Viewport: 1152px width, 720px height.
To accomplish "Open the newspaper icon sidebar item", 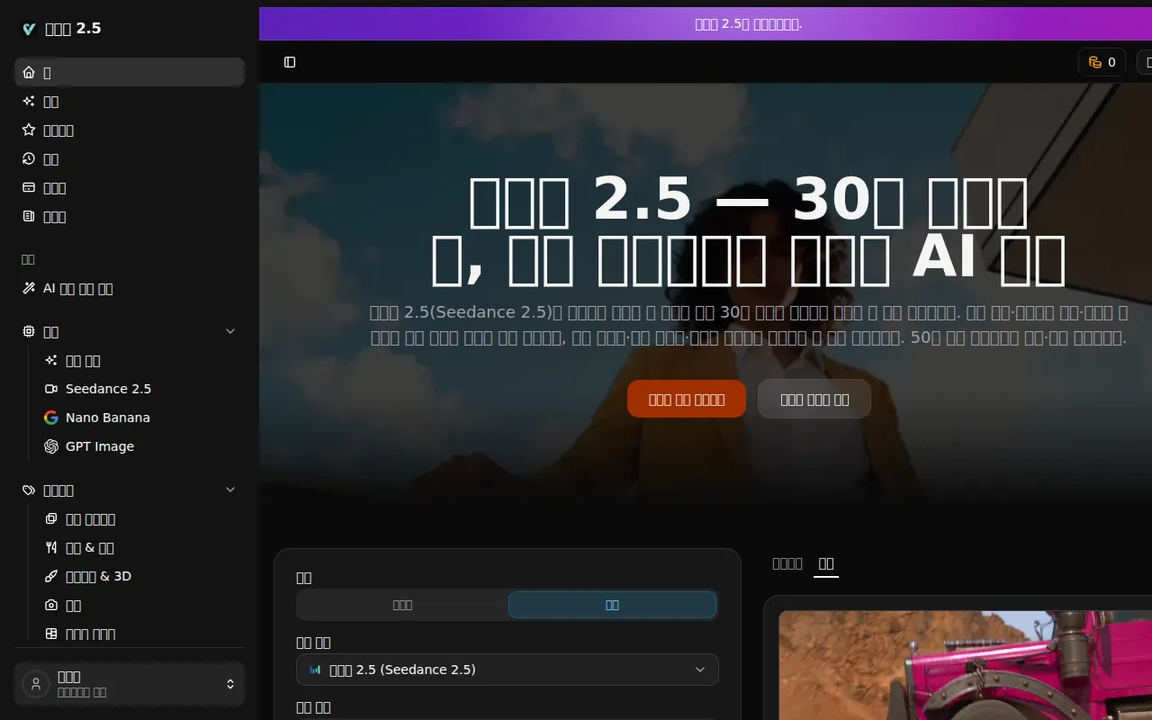I will (130, 216).
